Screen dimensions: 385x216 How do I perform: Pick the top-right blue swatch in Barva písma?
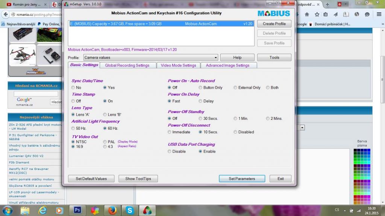[x=368, y=150]
